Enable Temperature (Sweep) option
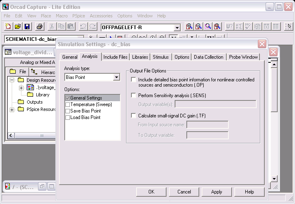295x204 pixels. tap(67, 104)
